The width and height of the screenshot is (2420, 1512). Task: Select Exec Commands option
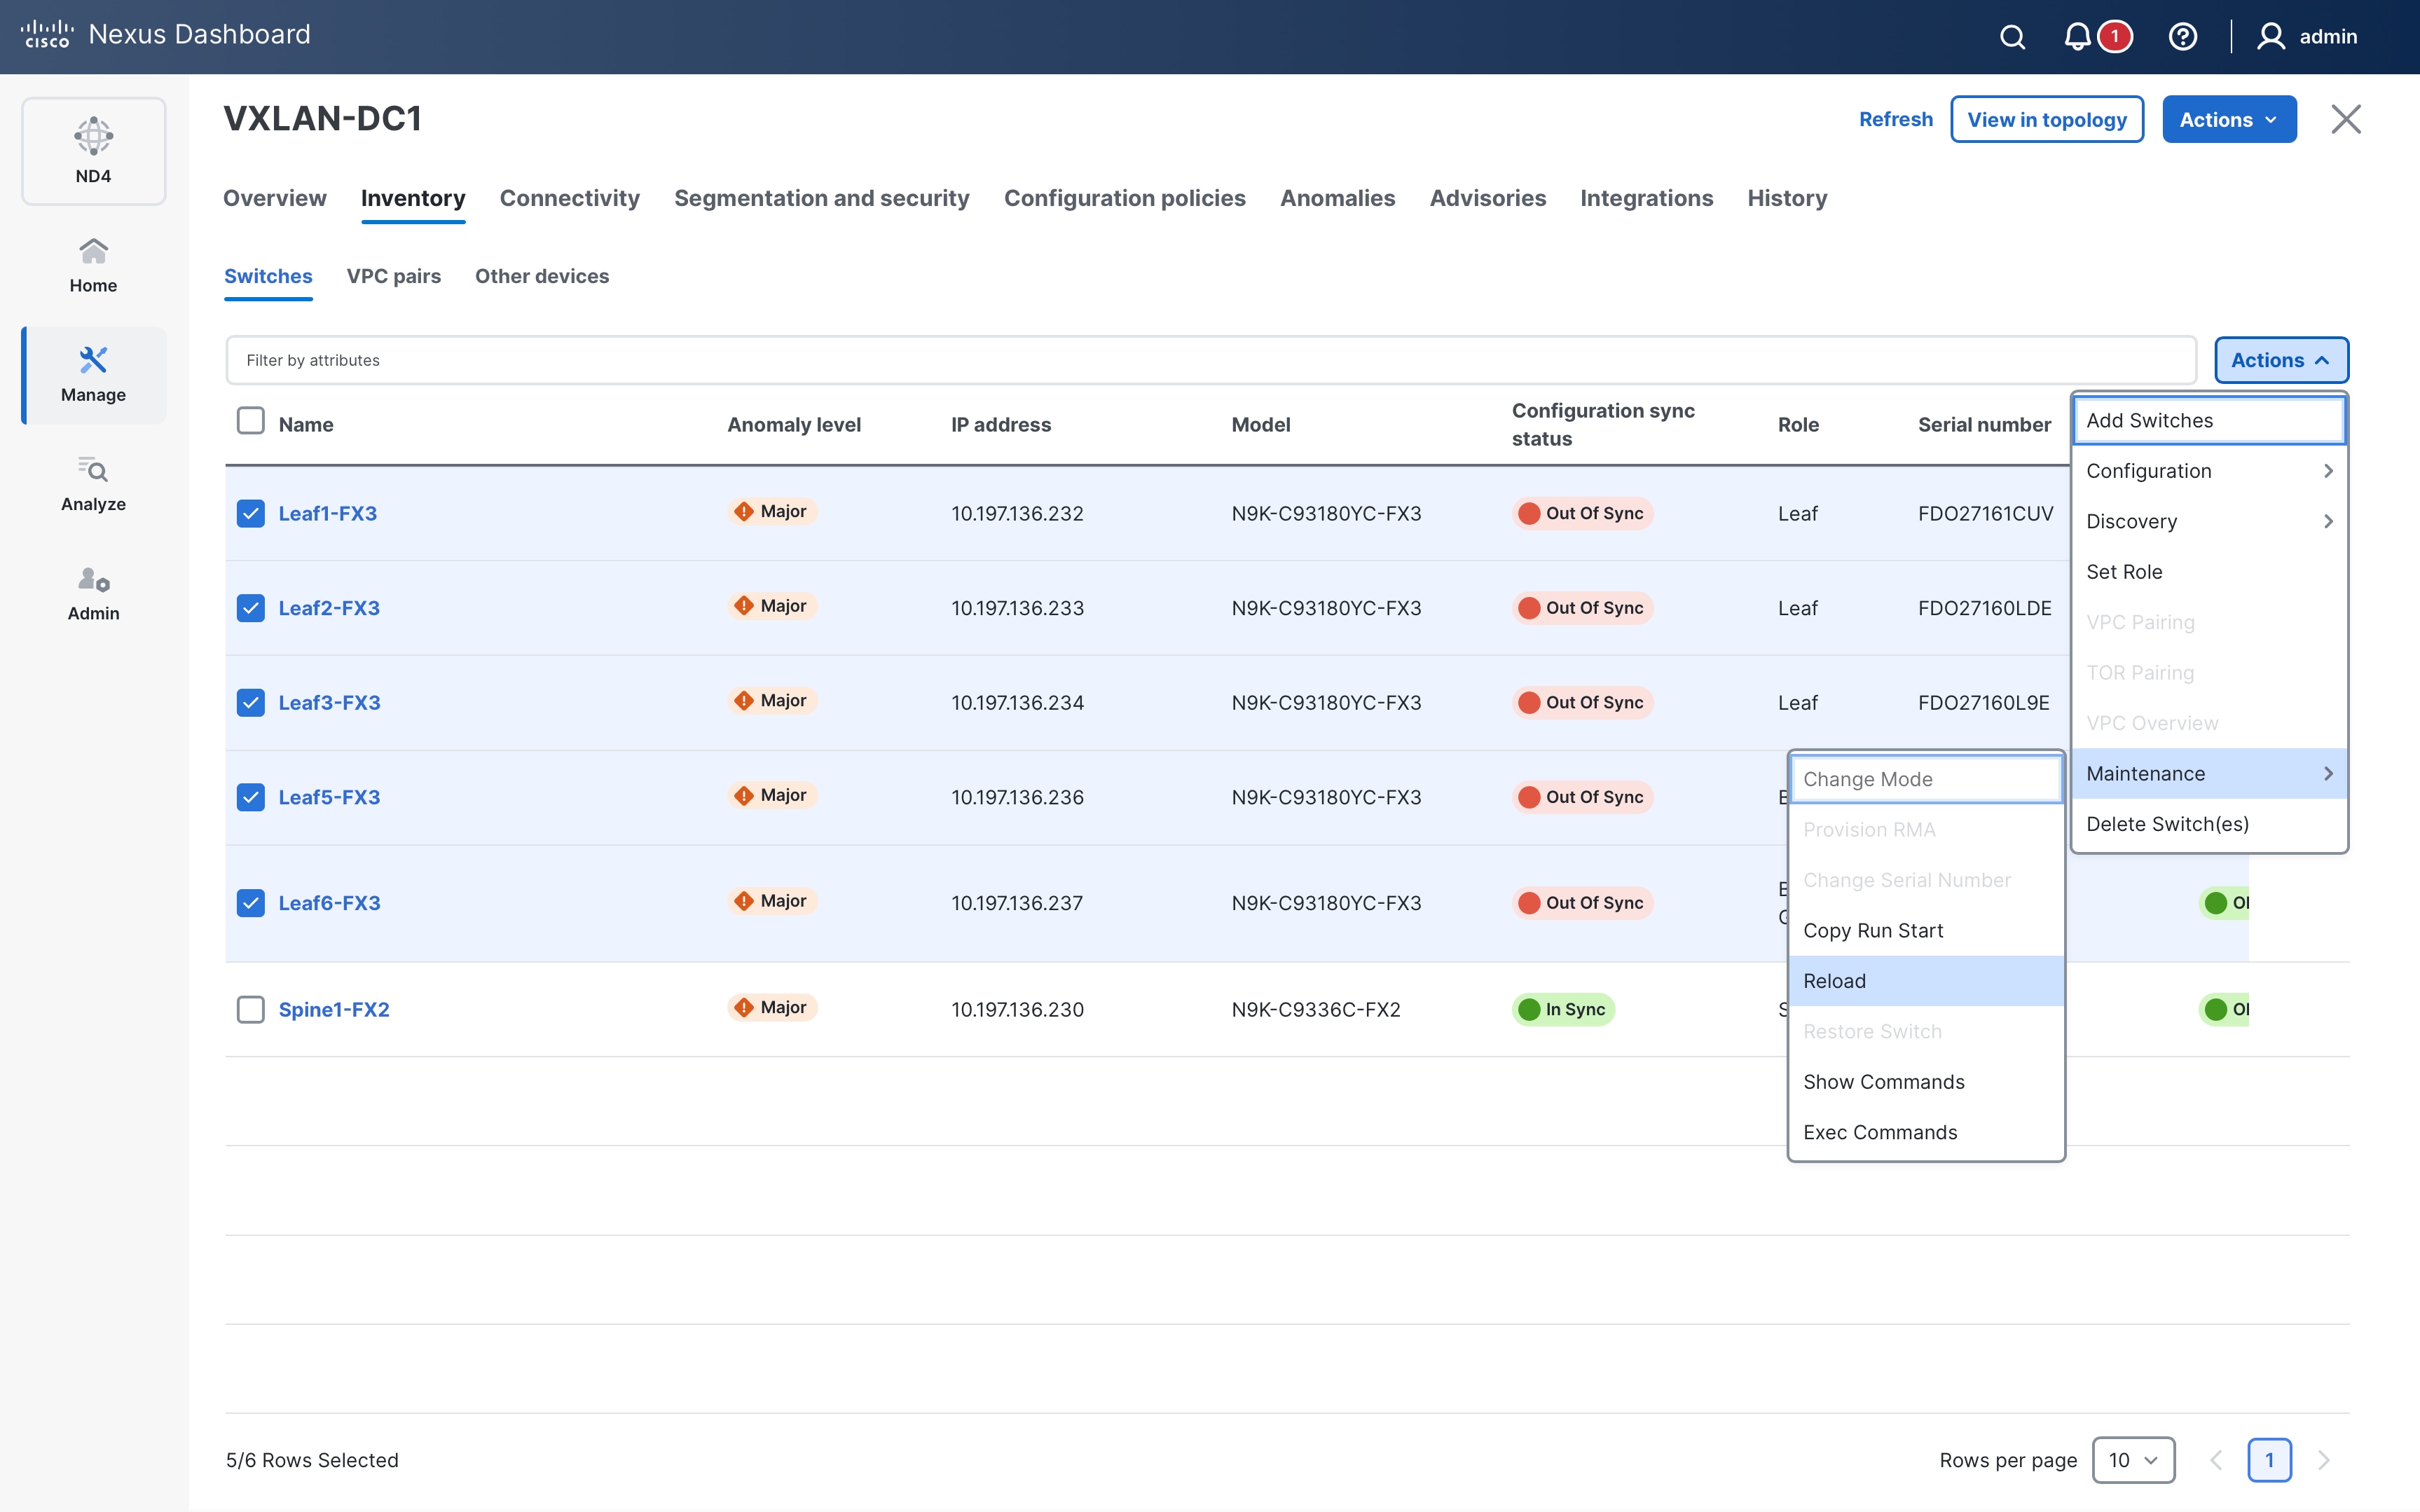1926,1132
